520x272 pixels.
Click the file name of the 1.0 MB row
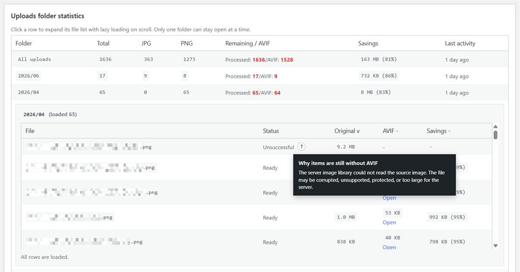click(x=70, y=217)
